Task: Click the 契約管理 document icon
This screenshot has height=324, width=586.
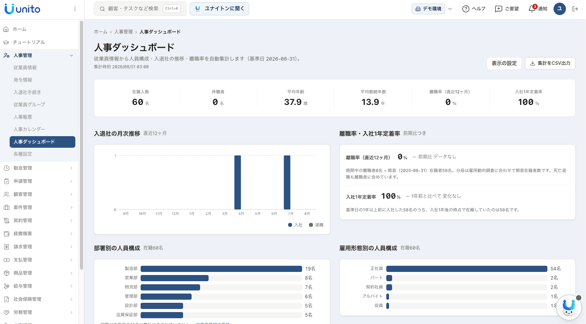Action: click(x=6, y=221)
